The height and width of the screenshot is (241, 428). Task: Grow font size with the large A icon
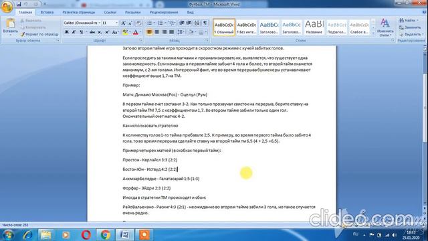tap(123, 23)
